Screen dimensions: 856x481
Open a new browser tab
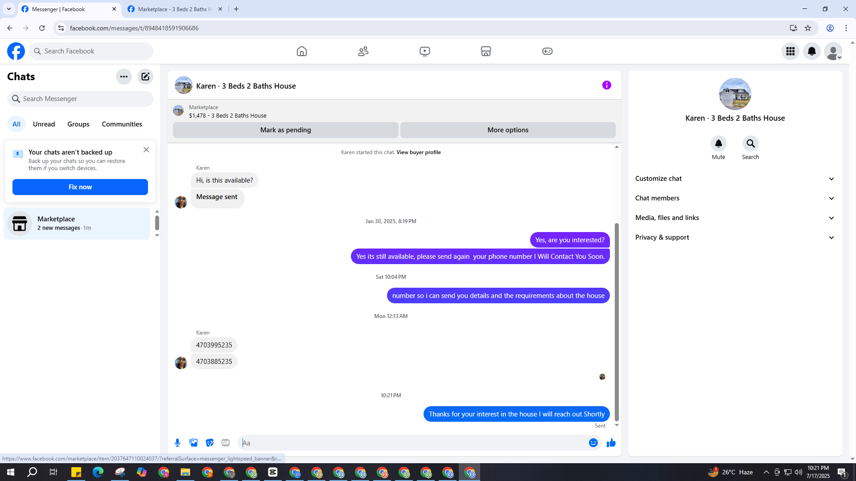pos(236,9)
